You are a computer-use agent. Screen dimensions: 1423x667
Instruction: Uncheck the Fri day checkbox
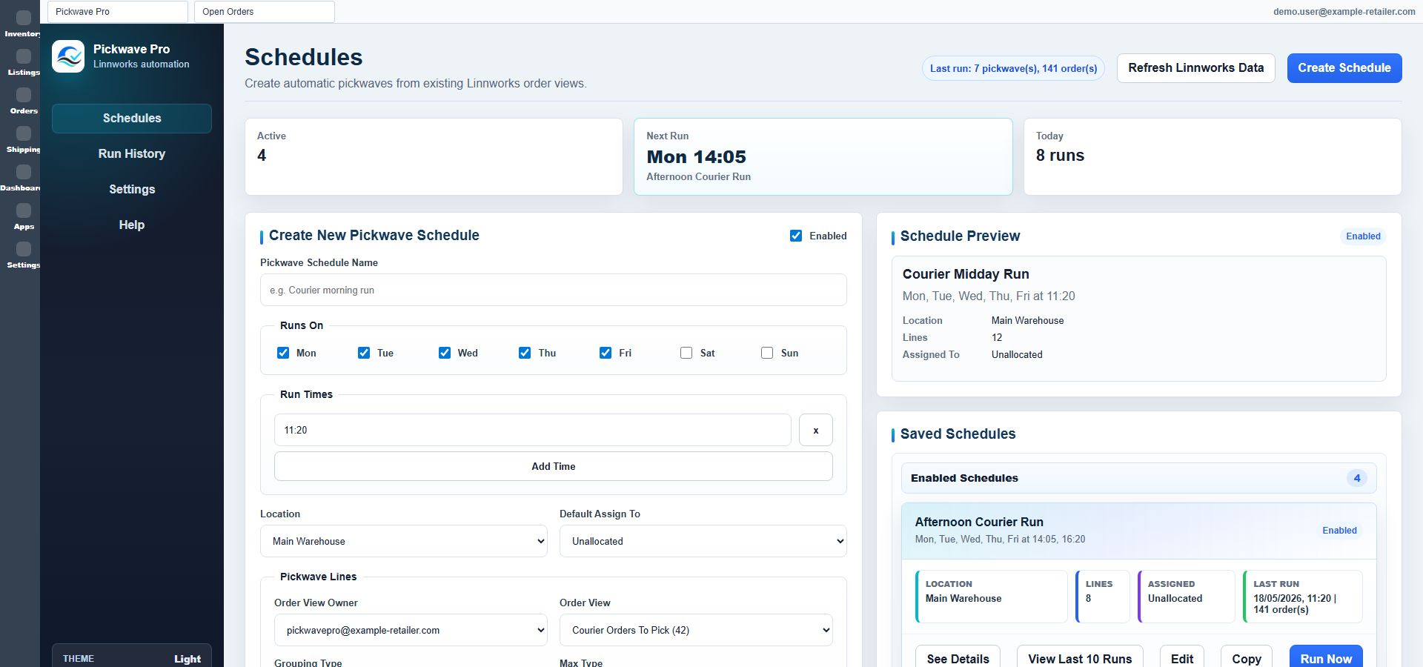point(606,353)
